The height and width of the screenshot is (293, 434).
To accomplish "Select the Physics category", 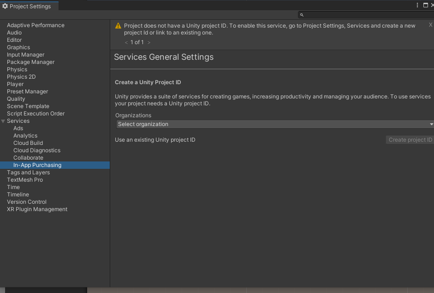I will (x=17, y=69).
